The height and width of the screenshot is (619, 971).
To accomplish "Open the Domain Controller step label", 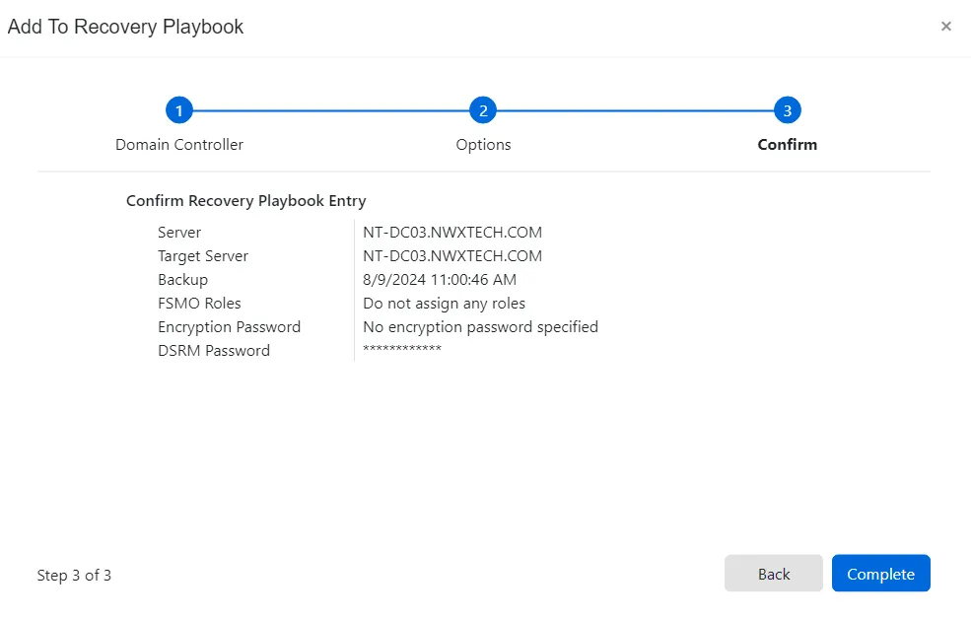I will [179, 144].
